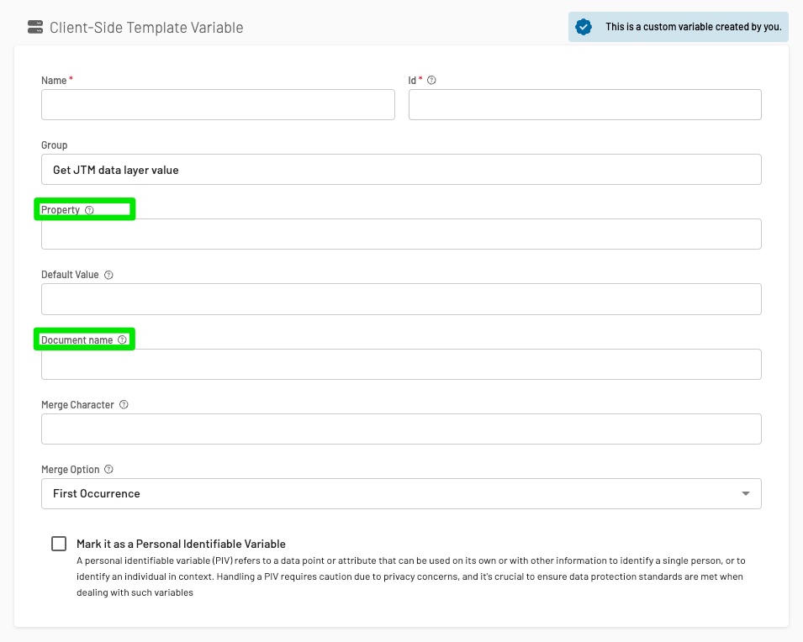Click the verified badge custom variable icon

pos(584,27)
